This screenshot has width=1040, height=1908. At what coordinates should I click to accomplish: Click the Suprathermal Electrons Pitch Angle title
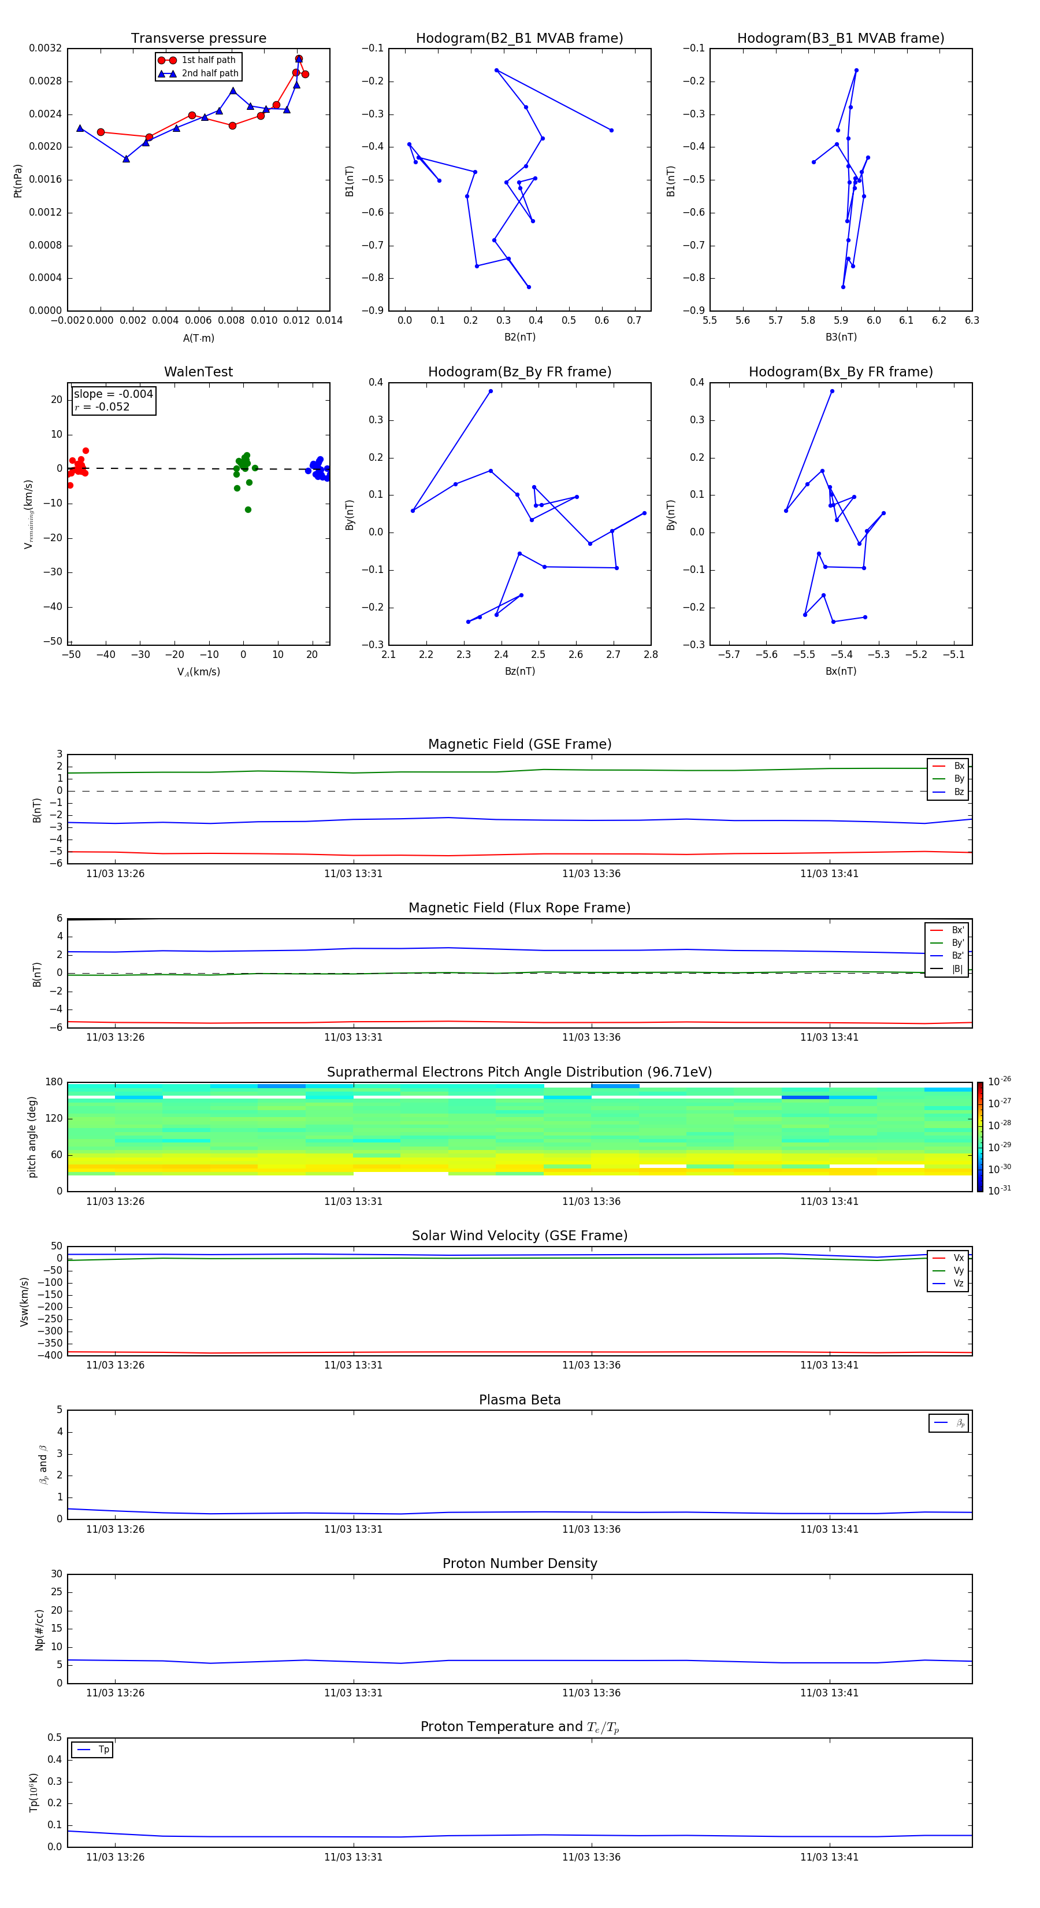(519, 1073)
